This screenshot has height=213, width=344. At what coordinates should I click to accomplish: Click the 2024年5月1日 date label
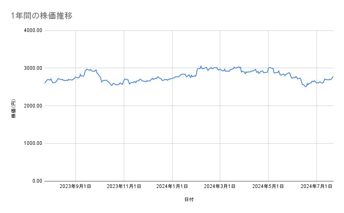pyautogui.click(x=268, y=187)
